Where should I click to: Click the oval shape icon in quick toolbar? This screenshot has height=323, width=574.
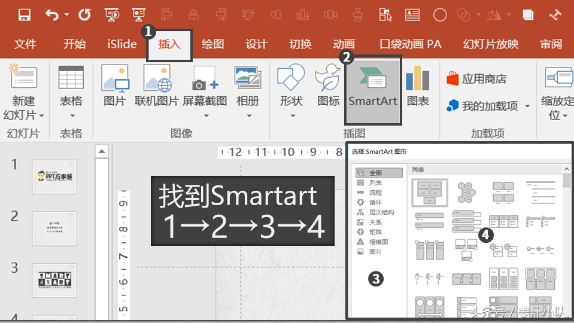(440, 15)
